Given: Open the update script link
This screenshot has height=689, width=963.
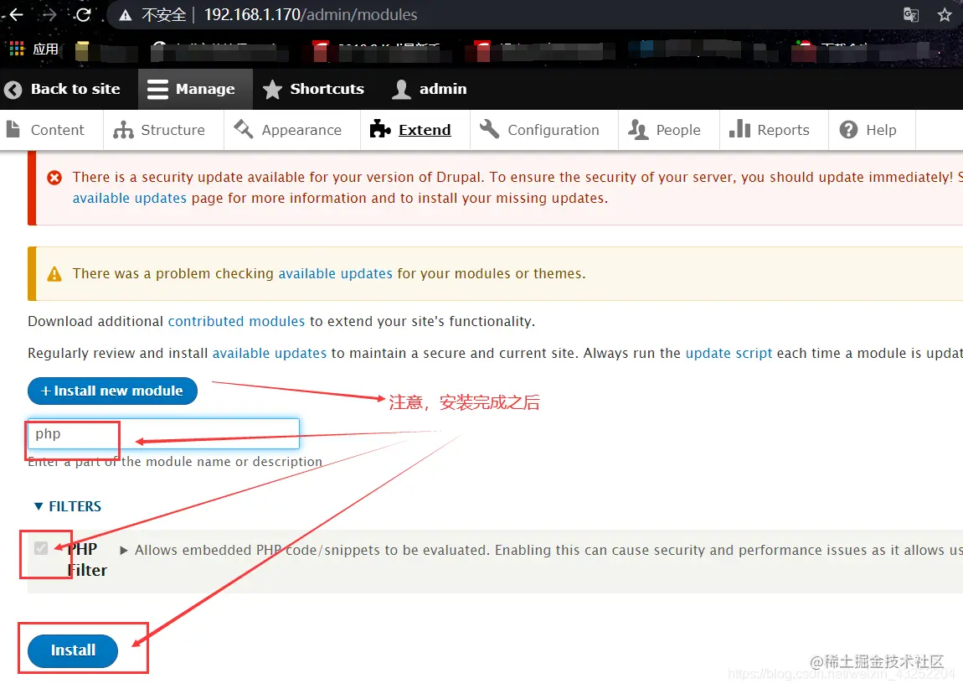Looking at the screenshot, I should 729,354.
